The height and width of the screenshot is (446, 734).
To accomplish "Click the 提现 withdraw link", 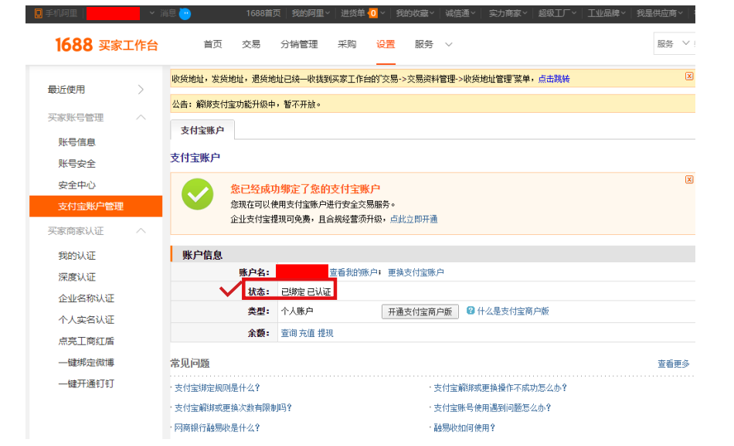I will pyautogui.click(x=325, y=333).
